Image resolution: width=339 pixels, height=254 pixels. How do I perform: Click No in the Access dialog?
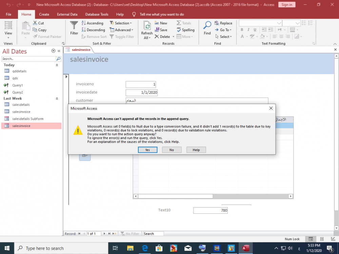172,150
